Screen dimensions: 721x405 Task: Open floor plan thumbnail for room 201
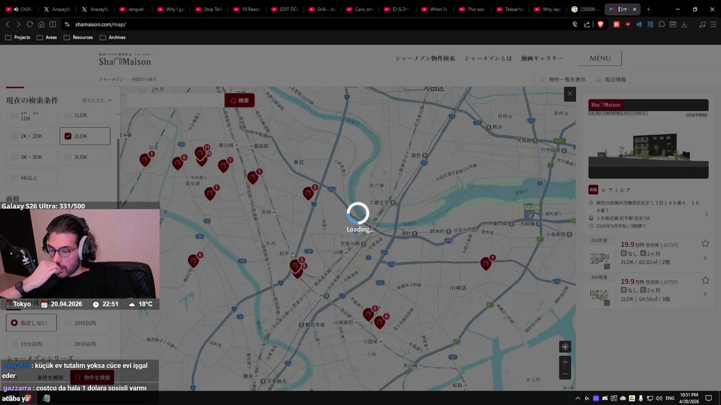click(599, 258)
